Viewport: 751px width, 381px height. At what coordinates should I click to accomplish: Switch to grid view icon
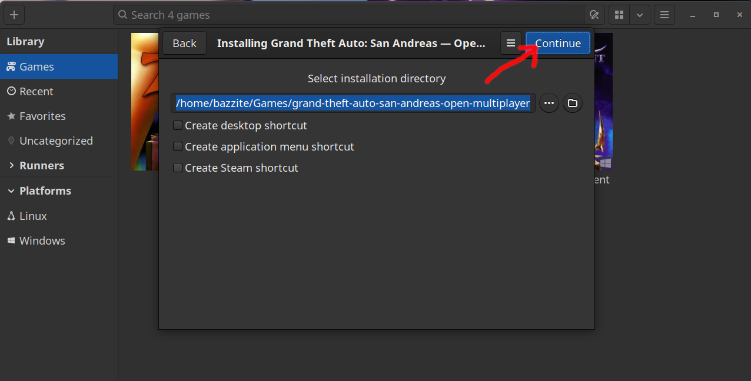click(619, 15)
